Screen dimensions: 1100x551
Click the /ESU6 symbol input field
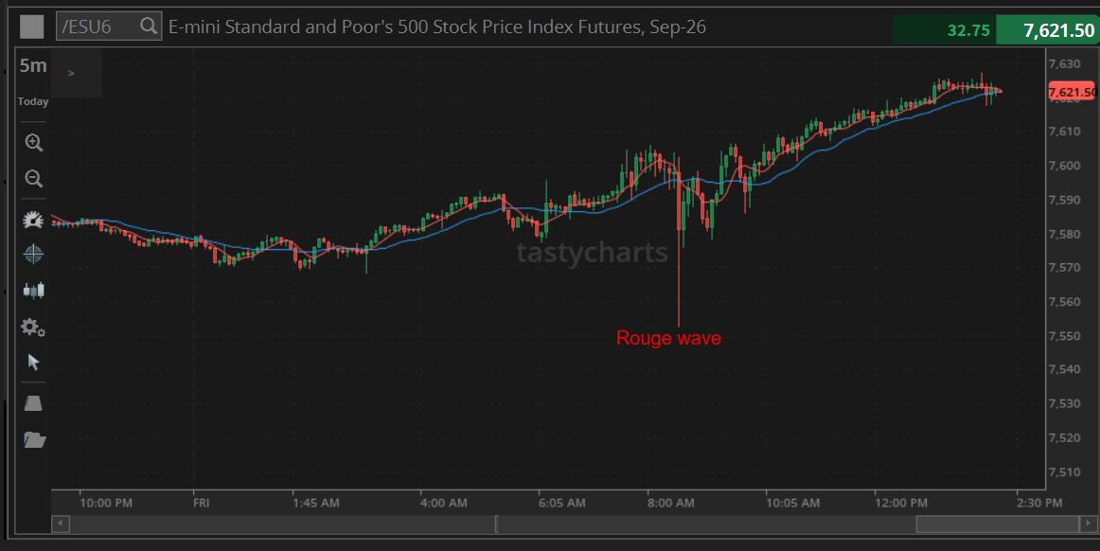click(109, 27)
